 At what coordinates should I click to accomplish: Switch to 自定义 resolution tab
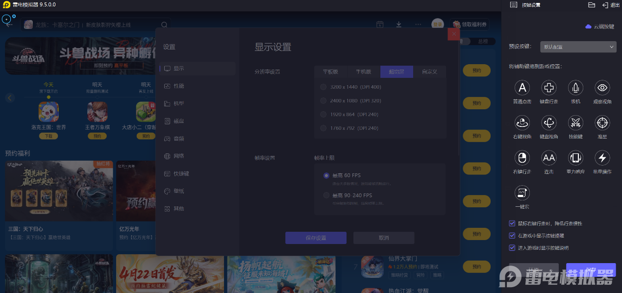click(429, 72)
